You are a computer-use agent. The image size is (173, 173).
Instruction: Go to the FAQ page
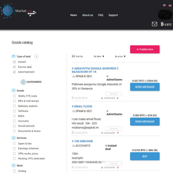101,15
